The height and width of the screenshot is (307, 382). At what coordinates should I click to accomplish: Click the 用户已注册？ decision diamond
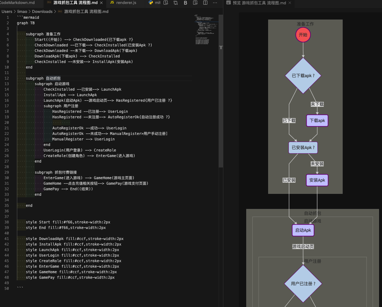pos(303,284)
